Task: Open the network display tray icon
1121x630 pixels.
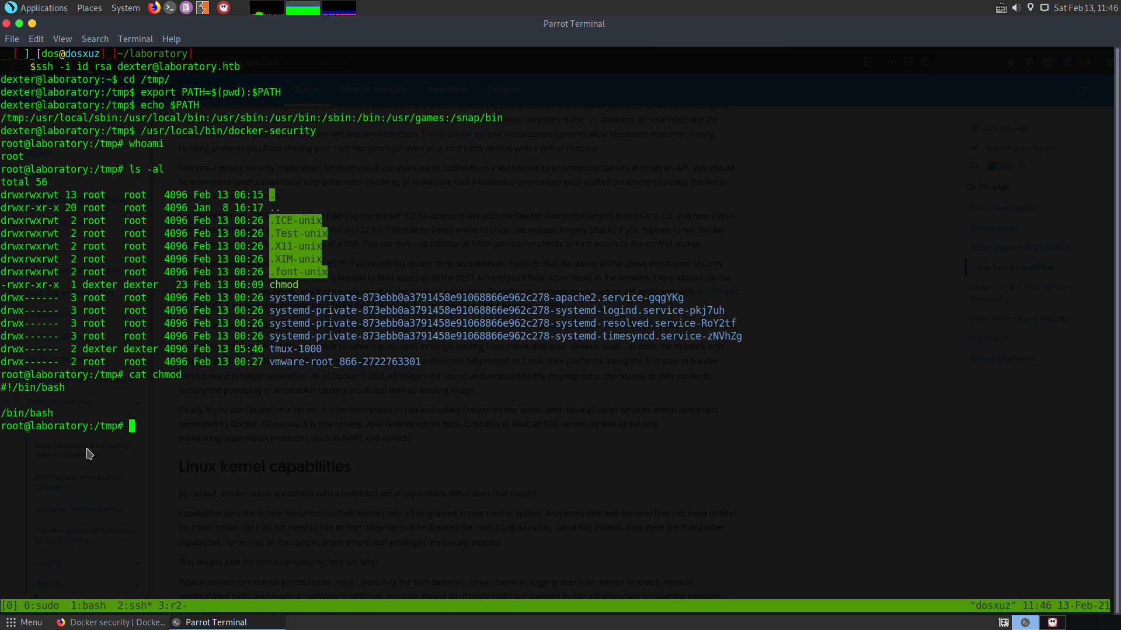Action: [x=1045, y=8]
